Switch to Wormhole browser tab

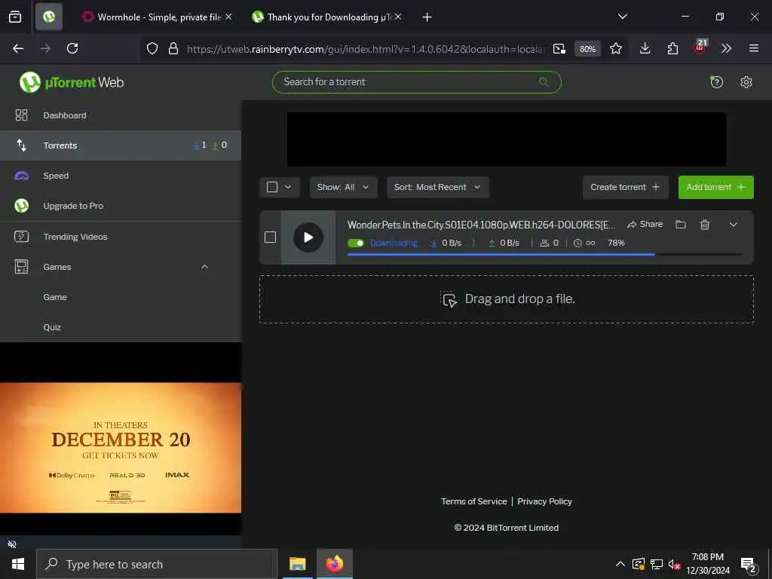point(158,17)
